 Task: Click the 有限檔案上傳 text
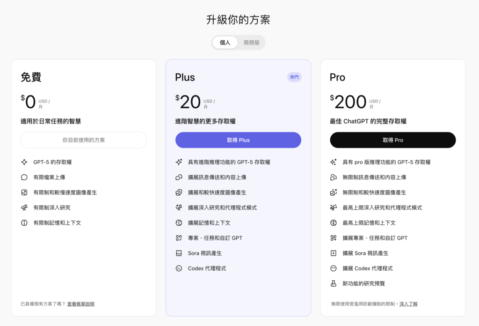[x=49, y=178]
